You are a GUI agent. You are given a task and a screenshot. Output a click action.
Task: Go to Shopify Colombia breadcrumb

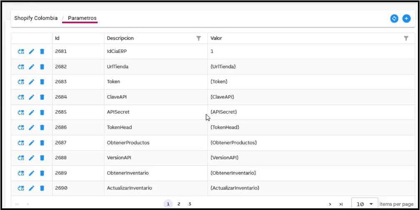pyautogui.click(x=36, y=18)
